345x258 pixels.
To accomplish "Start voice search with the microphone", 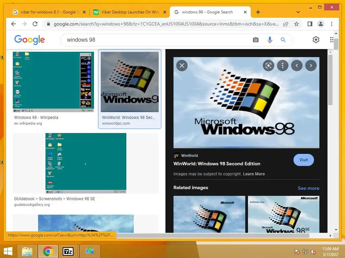I will pyautogui.click(x=270, y=40).
